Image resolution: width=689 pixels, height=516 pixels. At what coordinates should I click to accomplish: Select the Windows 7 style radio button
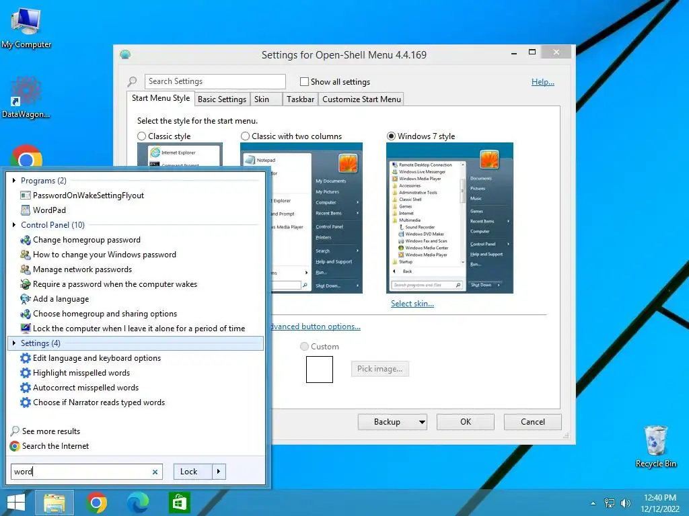[391, 136]
